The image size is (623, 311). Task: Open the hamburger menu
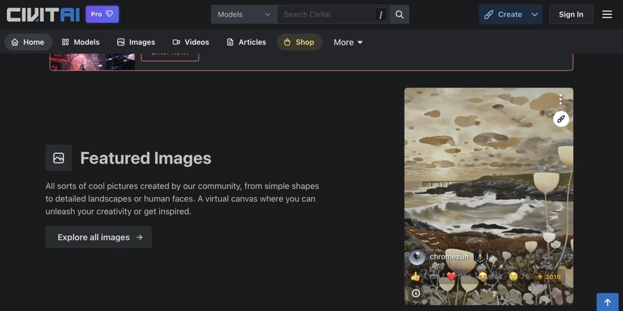(607, 15)
